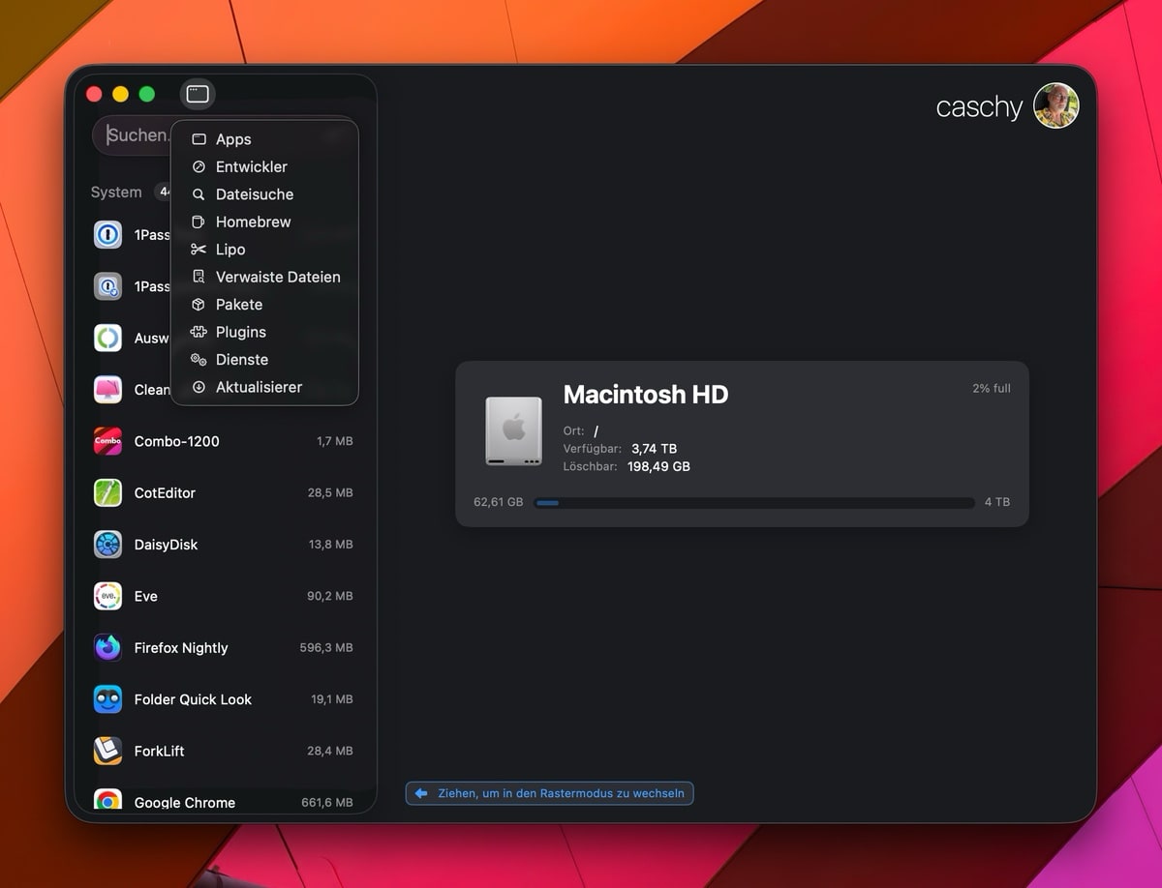Click the CotEditor app icon
Screen dimensions: 1162x888
click(x=107, y=492)
